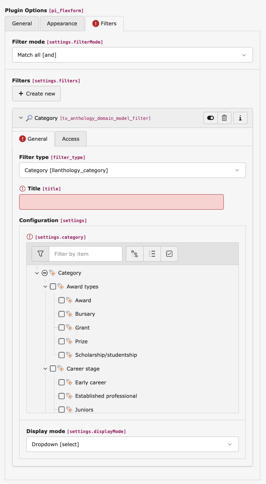Image resolution: width=266 pixels, height=484 pixels.
Task: Click the filter funnel icon above the category tree
Action: pyautogui.click(x=40, y=254)
